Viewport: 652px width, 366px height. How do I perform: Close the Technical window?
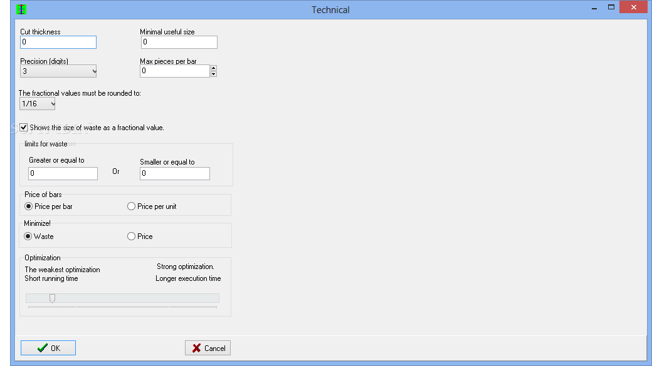634,7
